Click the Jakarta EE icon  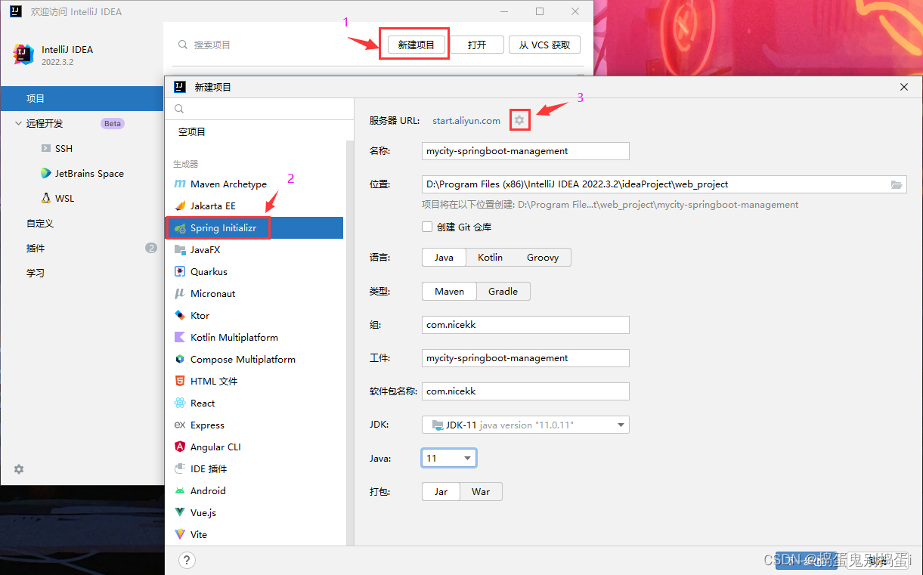tap(180, 206)
